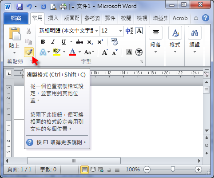Switch to Full Screen Reading view
Viewport: 214px width, 178px height.
tap(93, 170)
